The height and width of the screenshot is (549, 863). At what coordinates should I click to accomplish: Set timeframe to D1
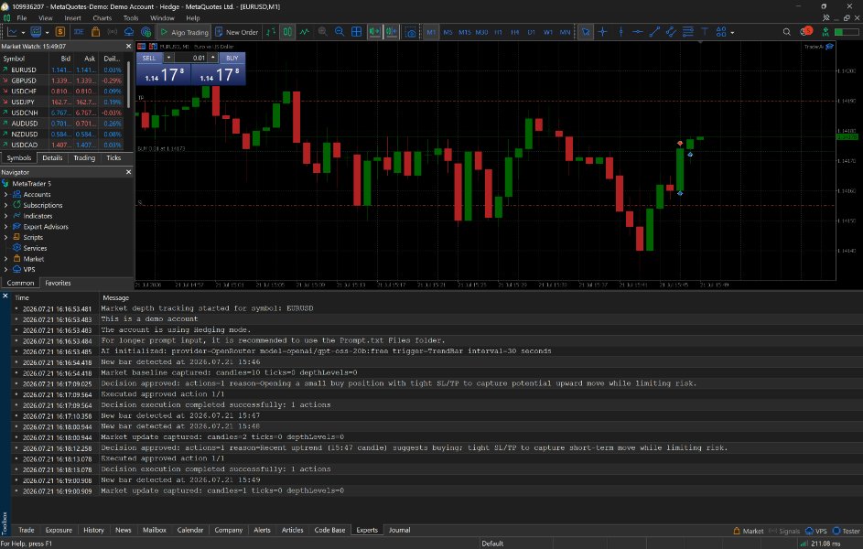tap(531, 32)
